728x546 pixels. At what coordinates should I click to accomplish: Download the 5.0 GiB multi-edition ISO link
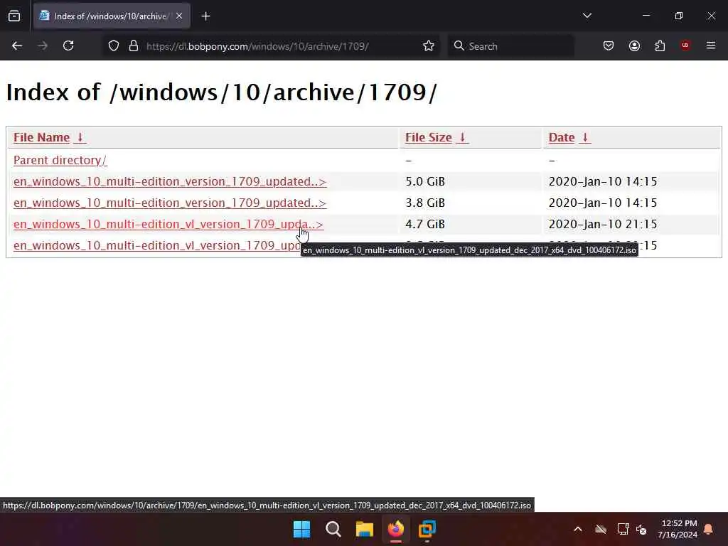(x=170, y=181)
